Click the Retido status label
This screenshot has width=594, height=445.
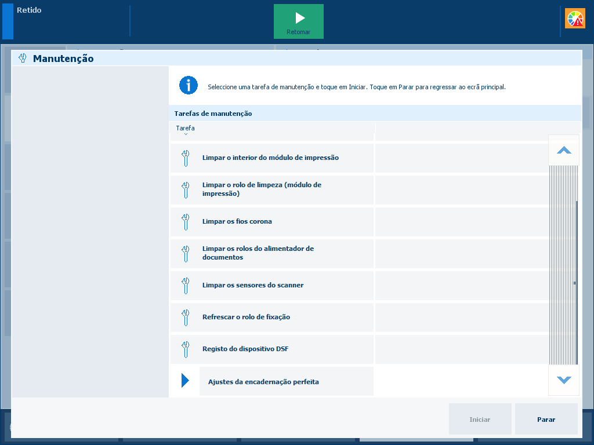click(29, 10)
